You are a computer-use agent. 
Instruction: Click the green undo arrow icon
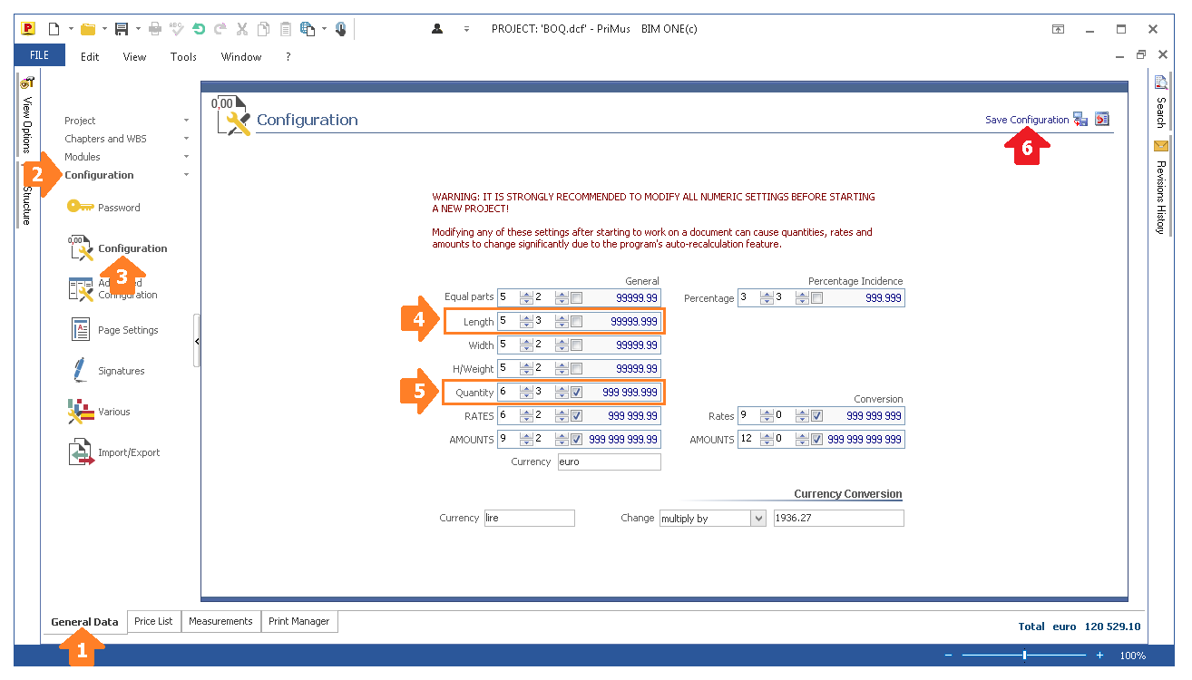coord(199,29)
